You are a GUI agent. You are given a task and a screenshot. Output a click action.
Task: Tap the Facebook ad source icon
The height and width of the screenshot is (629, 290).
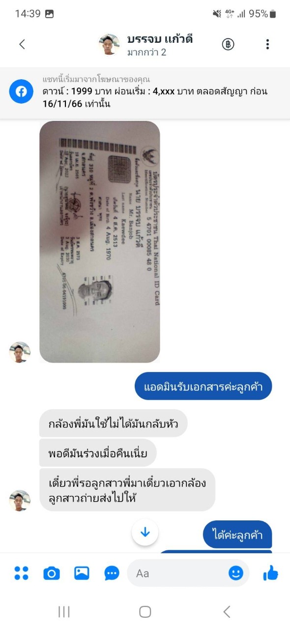(x=21, y=91)
